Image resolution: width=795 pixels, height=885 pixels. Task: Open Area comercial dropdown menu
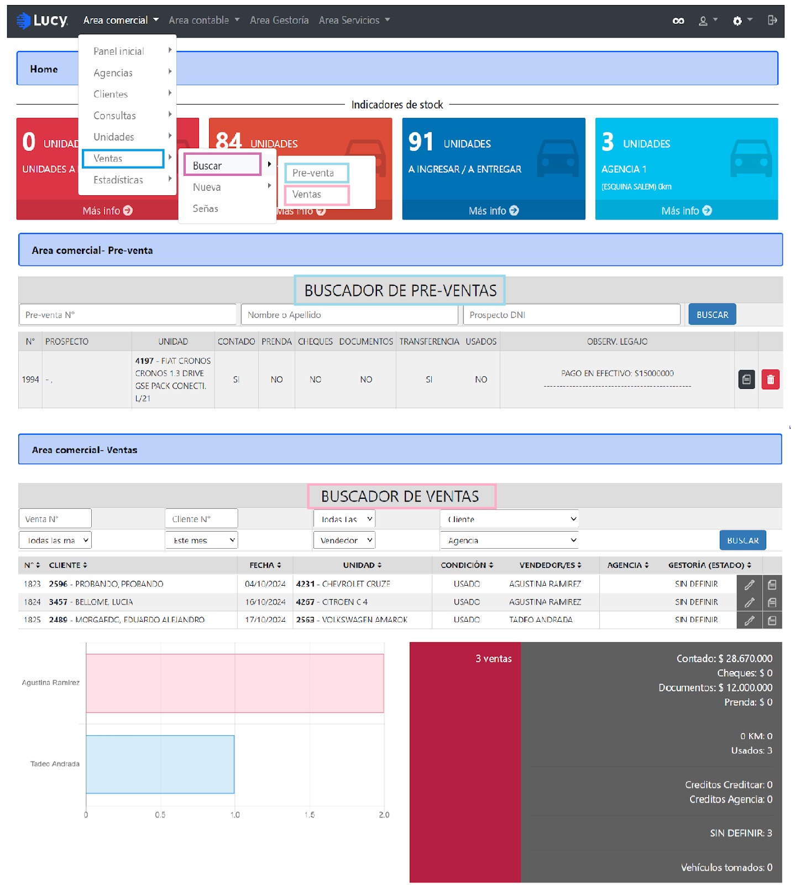(121, 20)
